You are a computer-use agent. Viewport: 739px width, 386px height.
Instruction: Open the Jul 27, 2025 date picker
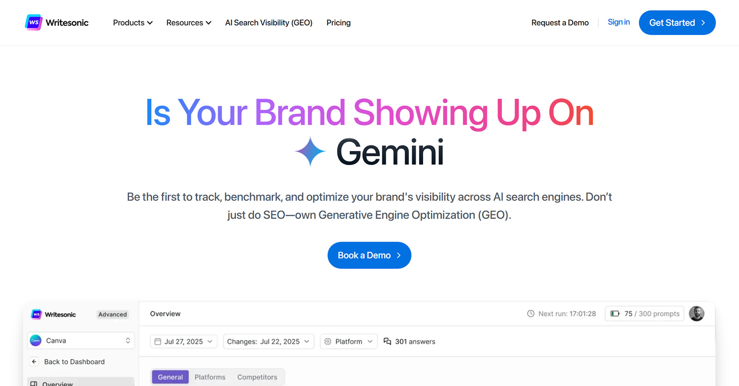pos(183,341)
